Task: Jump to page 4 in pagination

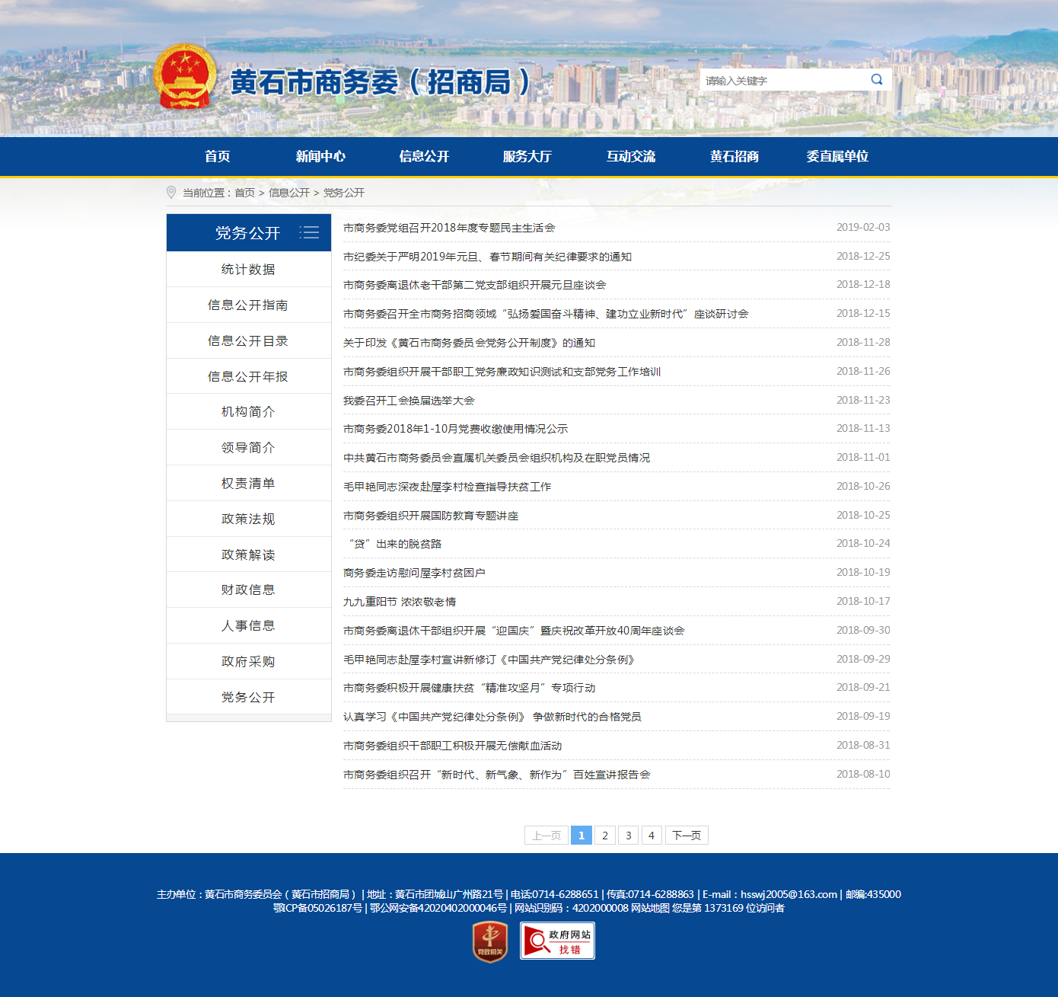Action: 652,836
